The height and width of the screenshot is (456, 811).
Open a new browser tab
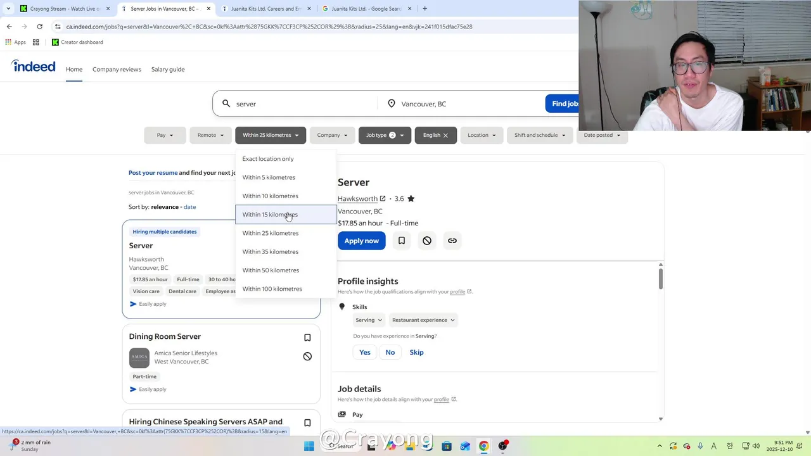tap(425, 9)
